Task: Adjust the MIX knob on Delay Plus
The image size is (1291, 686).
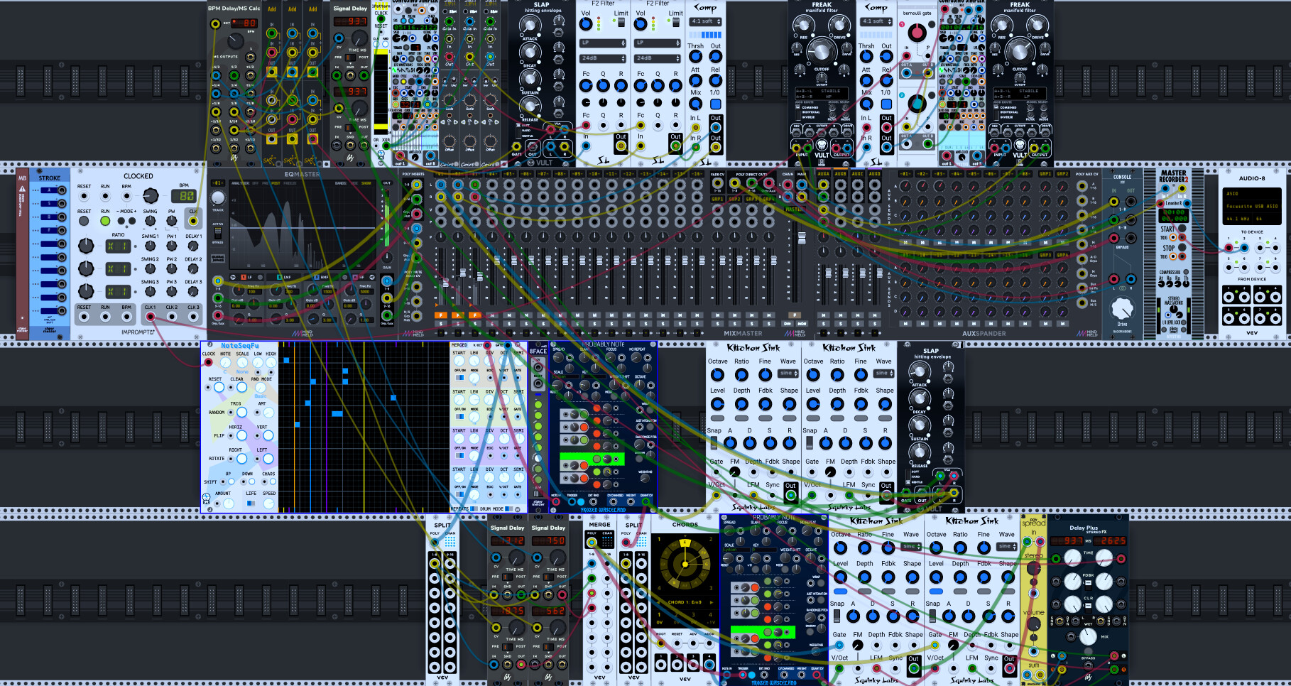Action: (1088, 636)
